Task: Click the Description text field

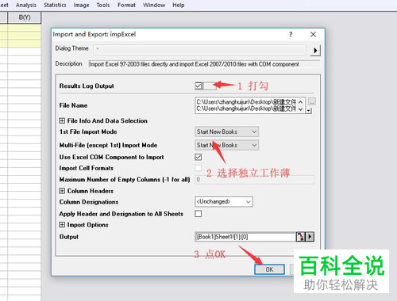Action: click(204, 64)
